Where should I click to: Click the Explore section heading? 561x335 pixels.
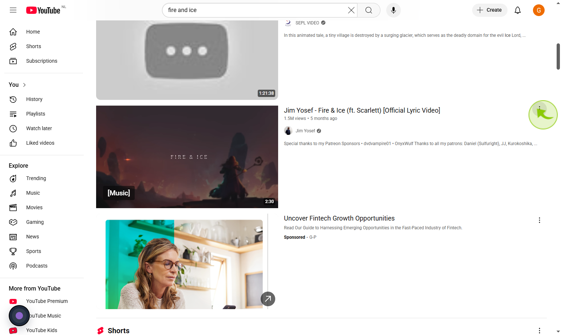click(x=19, y=165)
